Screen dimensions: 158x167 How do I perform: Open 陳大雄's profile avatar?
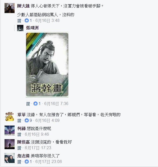pyautogui.click(x=10, y=8)
